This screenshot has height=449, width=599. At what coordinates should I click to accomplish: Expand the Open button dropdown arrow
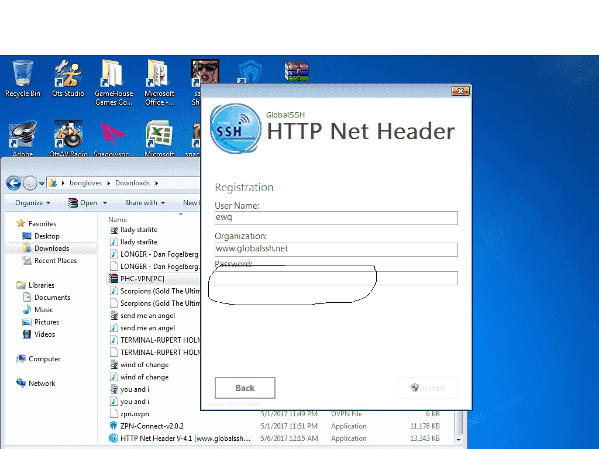coord(105,203)
